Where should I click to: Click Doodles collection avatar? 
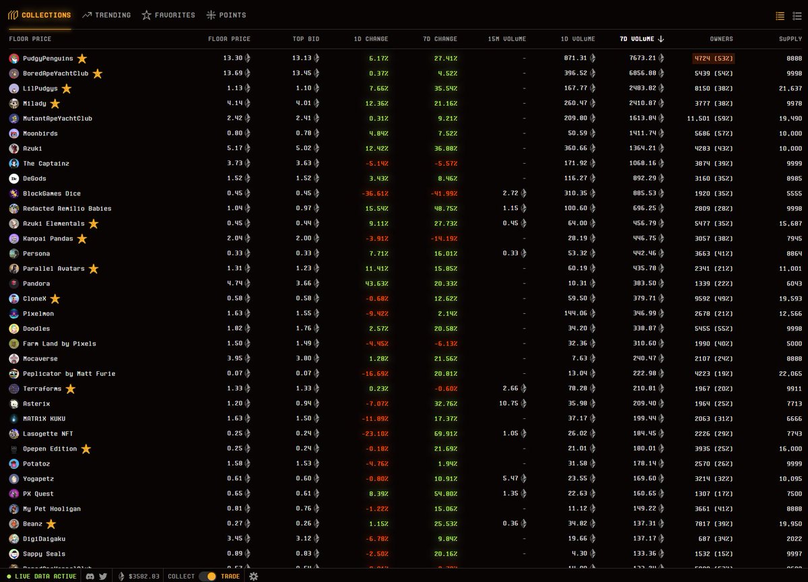point(14,329)
